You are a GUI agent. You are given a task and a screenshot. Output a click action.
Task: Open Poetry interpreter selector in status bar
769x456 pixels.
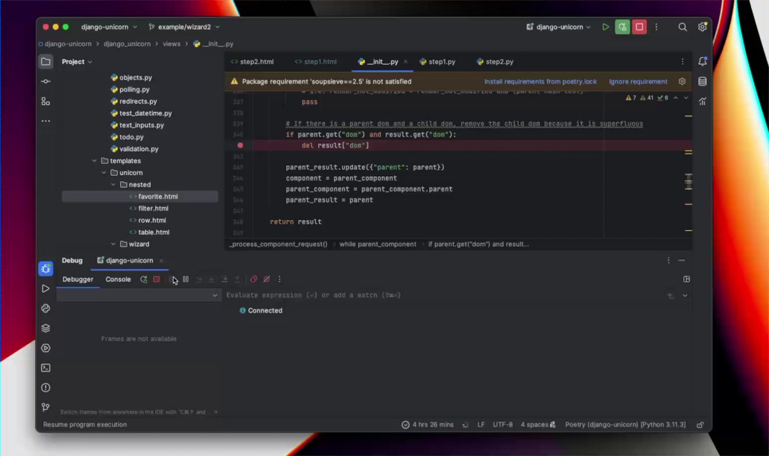click(625, 424)
